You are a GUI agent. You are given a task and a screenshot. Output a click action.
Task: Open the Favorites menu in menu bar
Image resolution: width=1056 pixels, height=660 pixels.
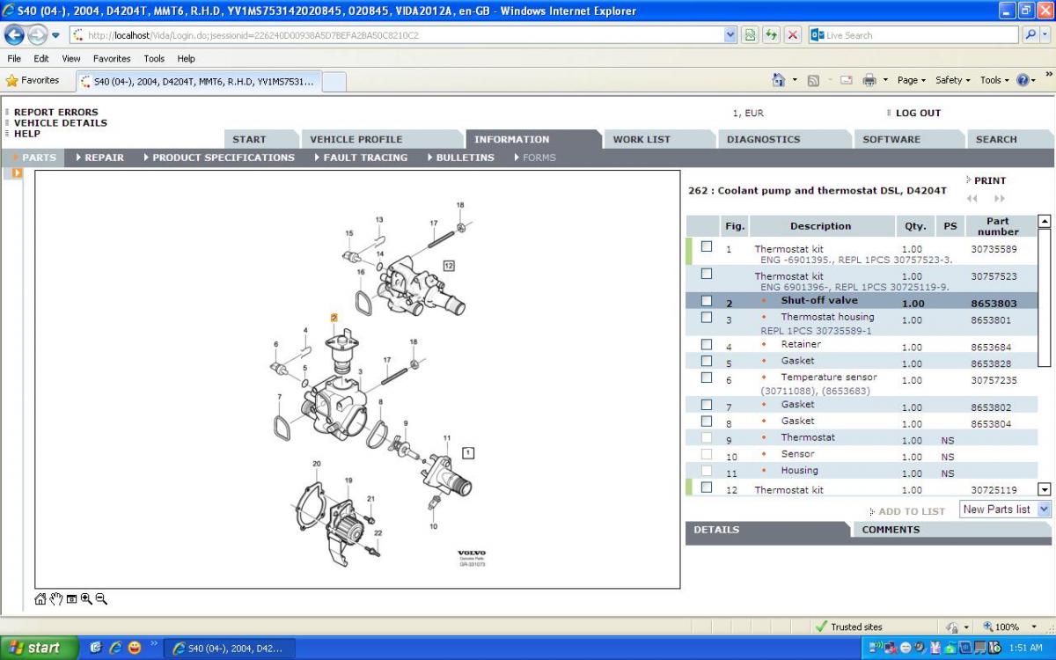[112, 59]
